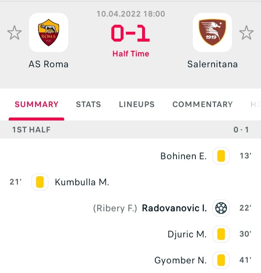Tap the 1ST HALF section header
The height and width of the screenshot is (273, 261).
pyautogui.click(x=130, y=130)
